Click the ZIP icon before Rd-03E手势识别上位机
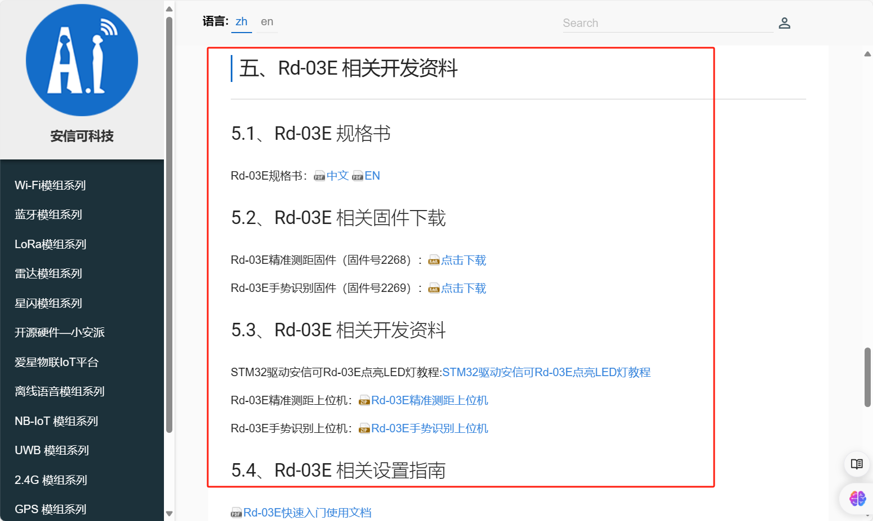873x521 pixels. pos(364,428)
